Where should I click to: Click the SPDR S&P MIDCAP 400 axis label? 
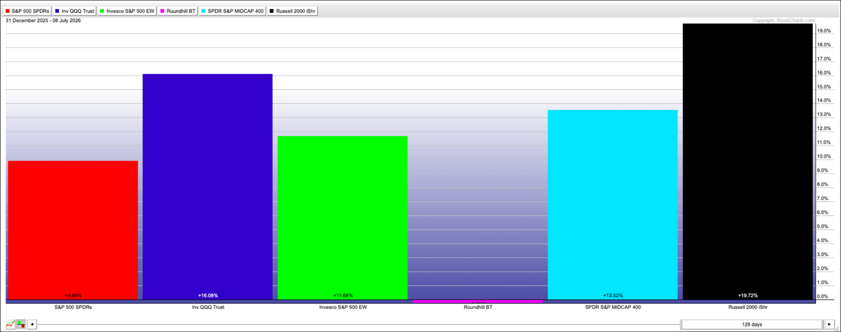tap(613, 307)
